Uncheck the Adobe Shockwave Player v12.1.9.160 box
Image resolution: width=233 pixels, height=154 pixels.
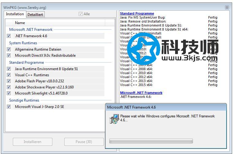(9, 87)
